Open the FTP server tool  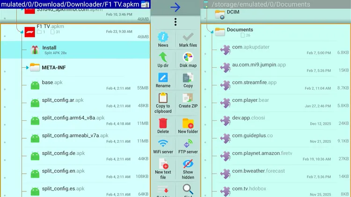[188, 146]
